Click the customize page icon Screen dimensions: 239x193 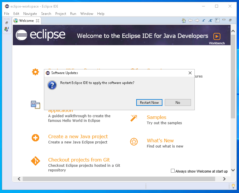[217, 20]
